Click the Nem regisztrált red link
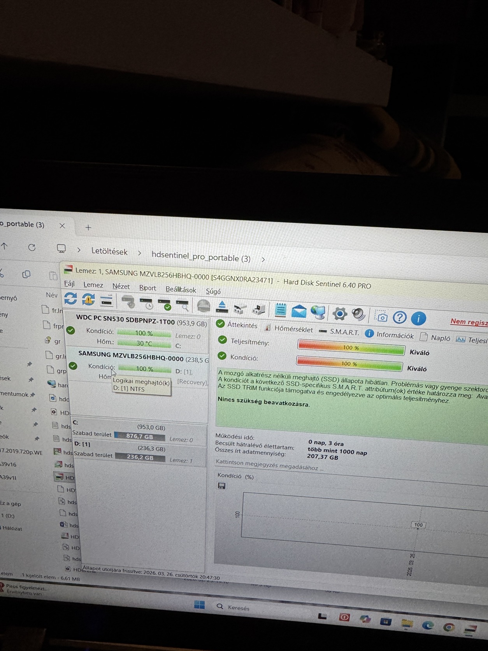The image size is (488, 651). (469, 322)
